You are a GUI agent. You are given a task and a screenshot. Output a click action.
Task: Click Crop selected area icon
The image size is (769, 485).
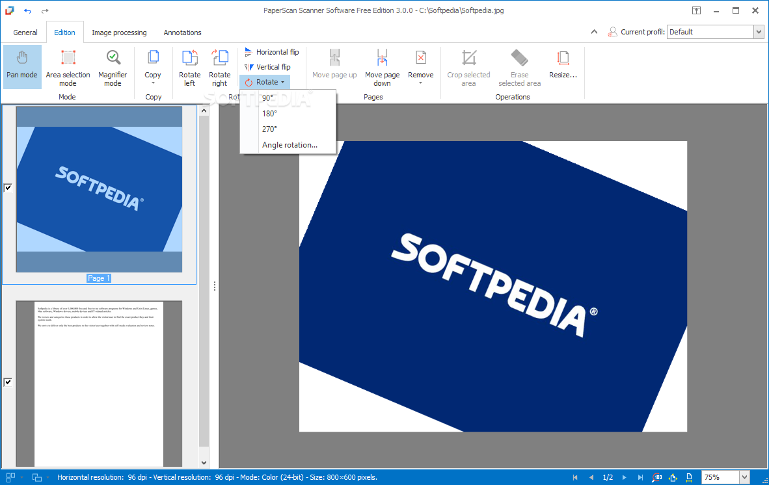pos(469,59)
